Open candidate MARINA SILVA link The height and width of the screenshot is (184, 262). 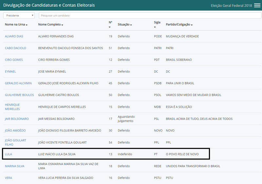[x=14, y=166]
